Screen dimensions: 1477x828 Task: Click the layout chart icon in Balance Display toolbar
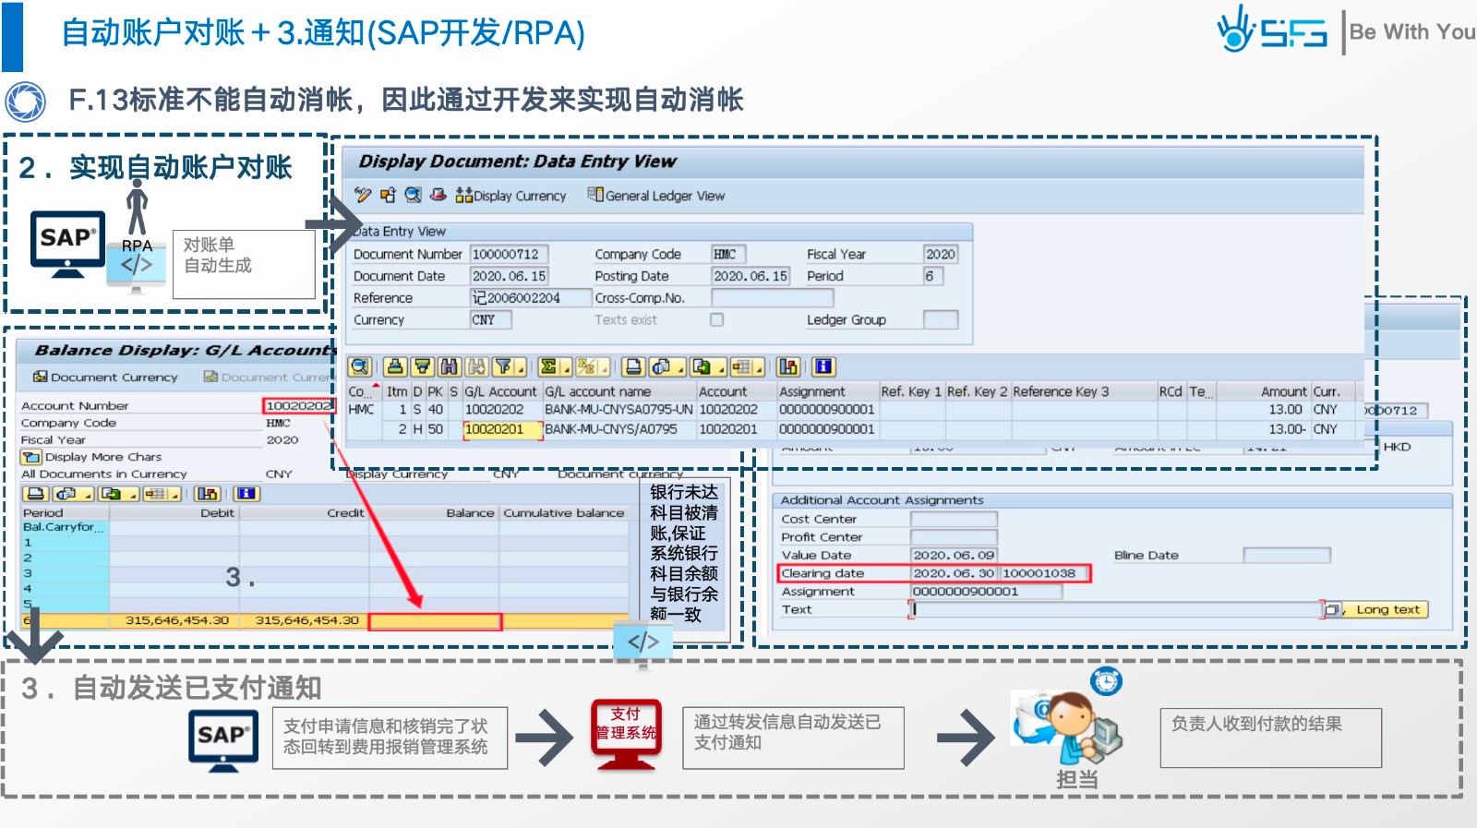click(x=207, y=494)
